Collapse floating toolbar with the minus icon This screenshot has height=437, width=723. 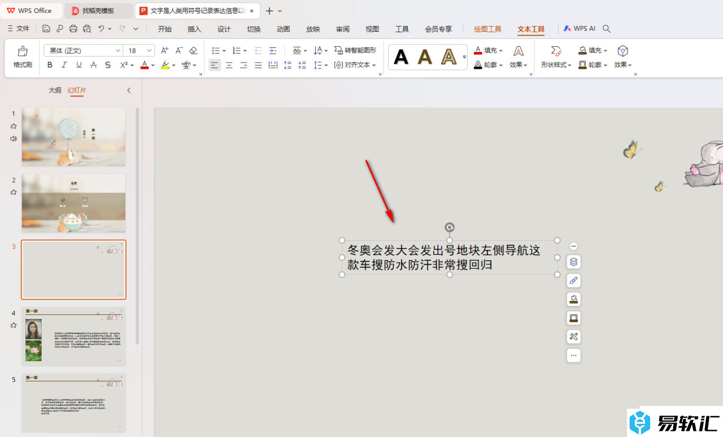[573, 246]
